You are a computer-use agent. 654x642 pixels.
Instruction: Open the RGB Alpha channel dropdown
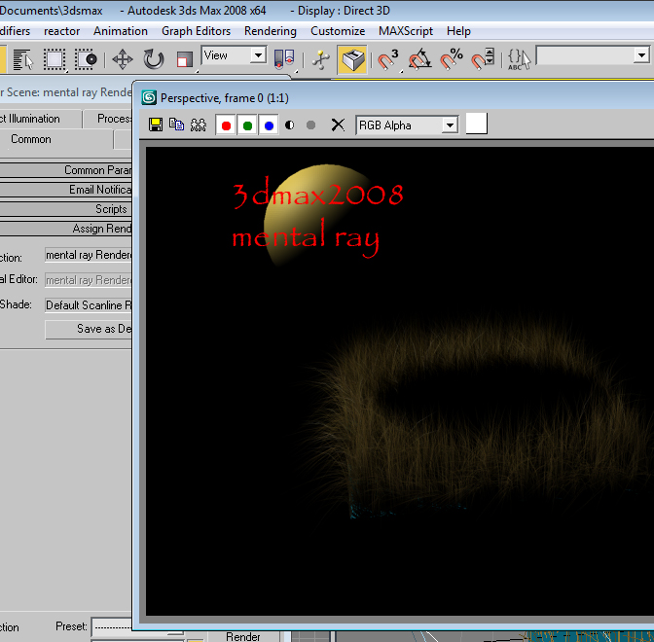[x=407, y=125]
